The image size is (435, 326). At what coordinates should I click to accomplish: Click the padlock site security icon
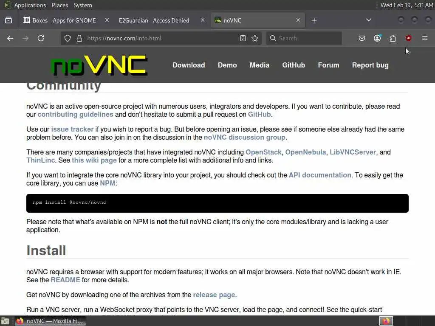click(x=79, y=38)
